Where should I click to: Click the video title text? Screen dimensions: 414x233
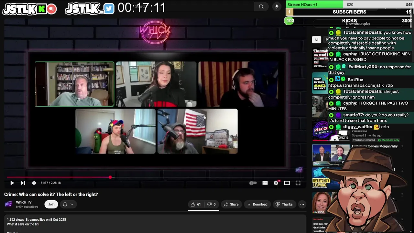pyautogui.click(x=51, y=194)
